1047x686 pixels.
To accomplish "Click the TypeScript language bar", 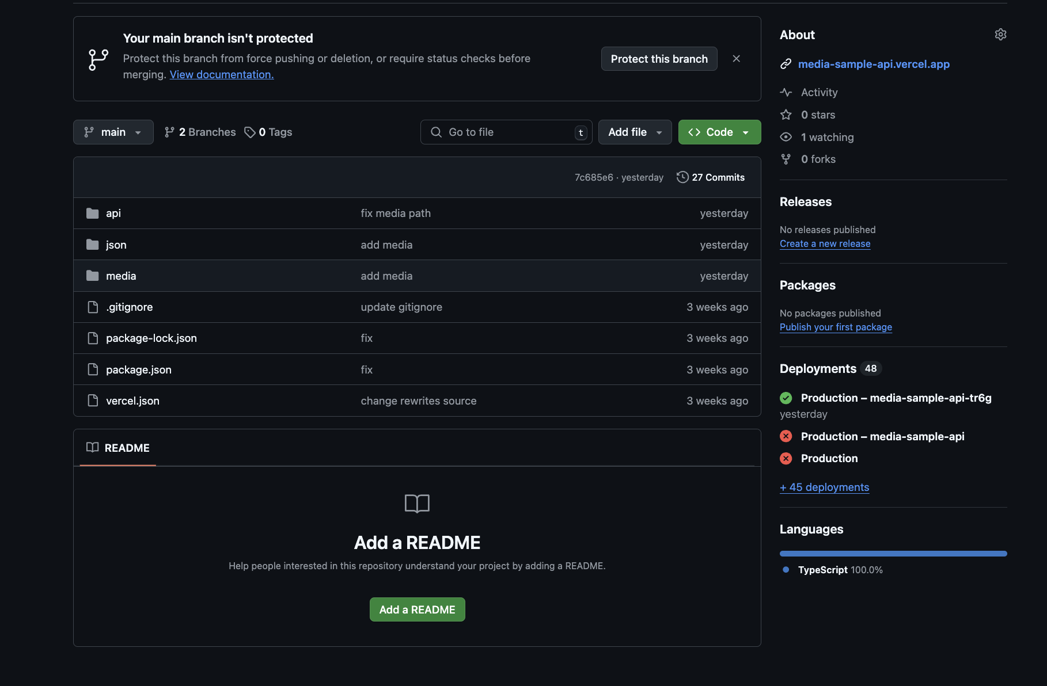I will (x=893, y=554).
